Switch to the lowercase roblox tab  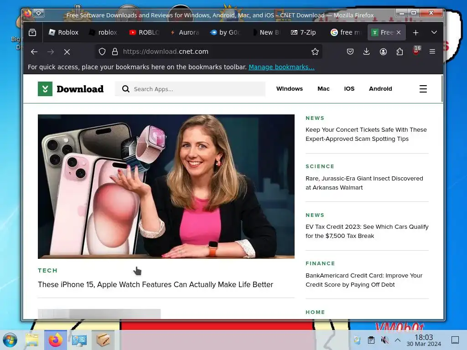103,32
